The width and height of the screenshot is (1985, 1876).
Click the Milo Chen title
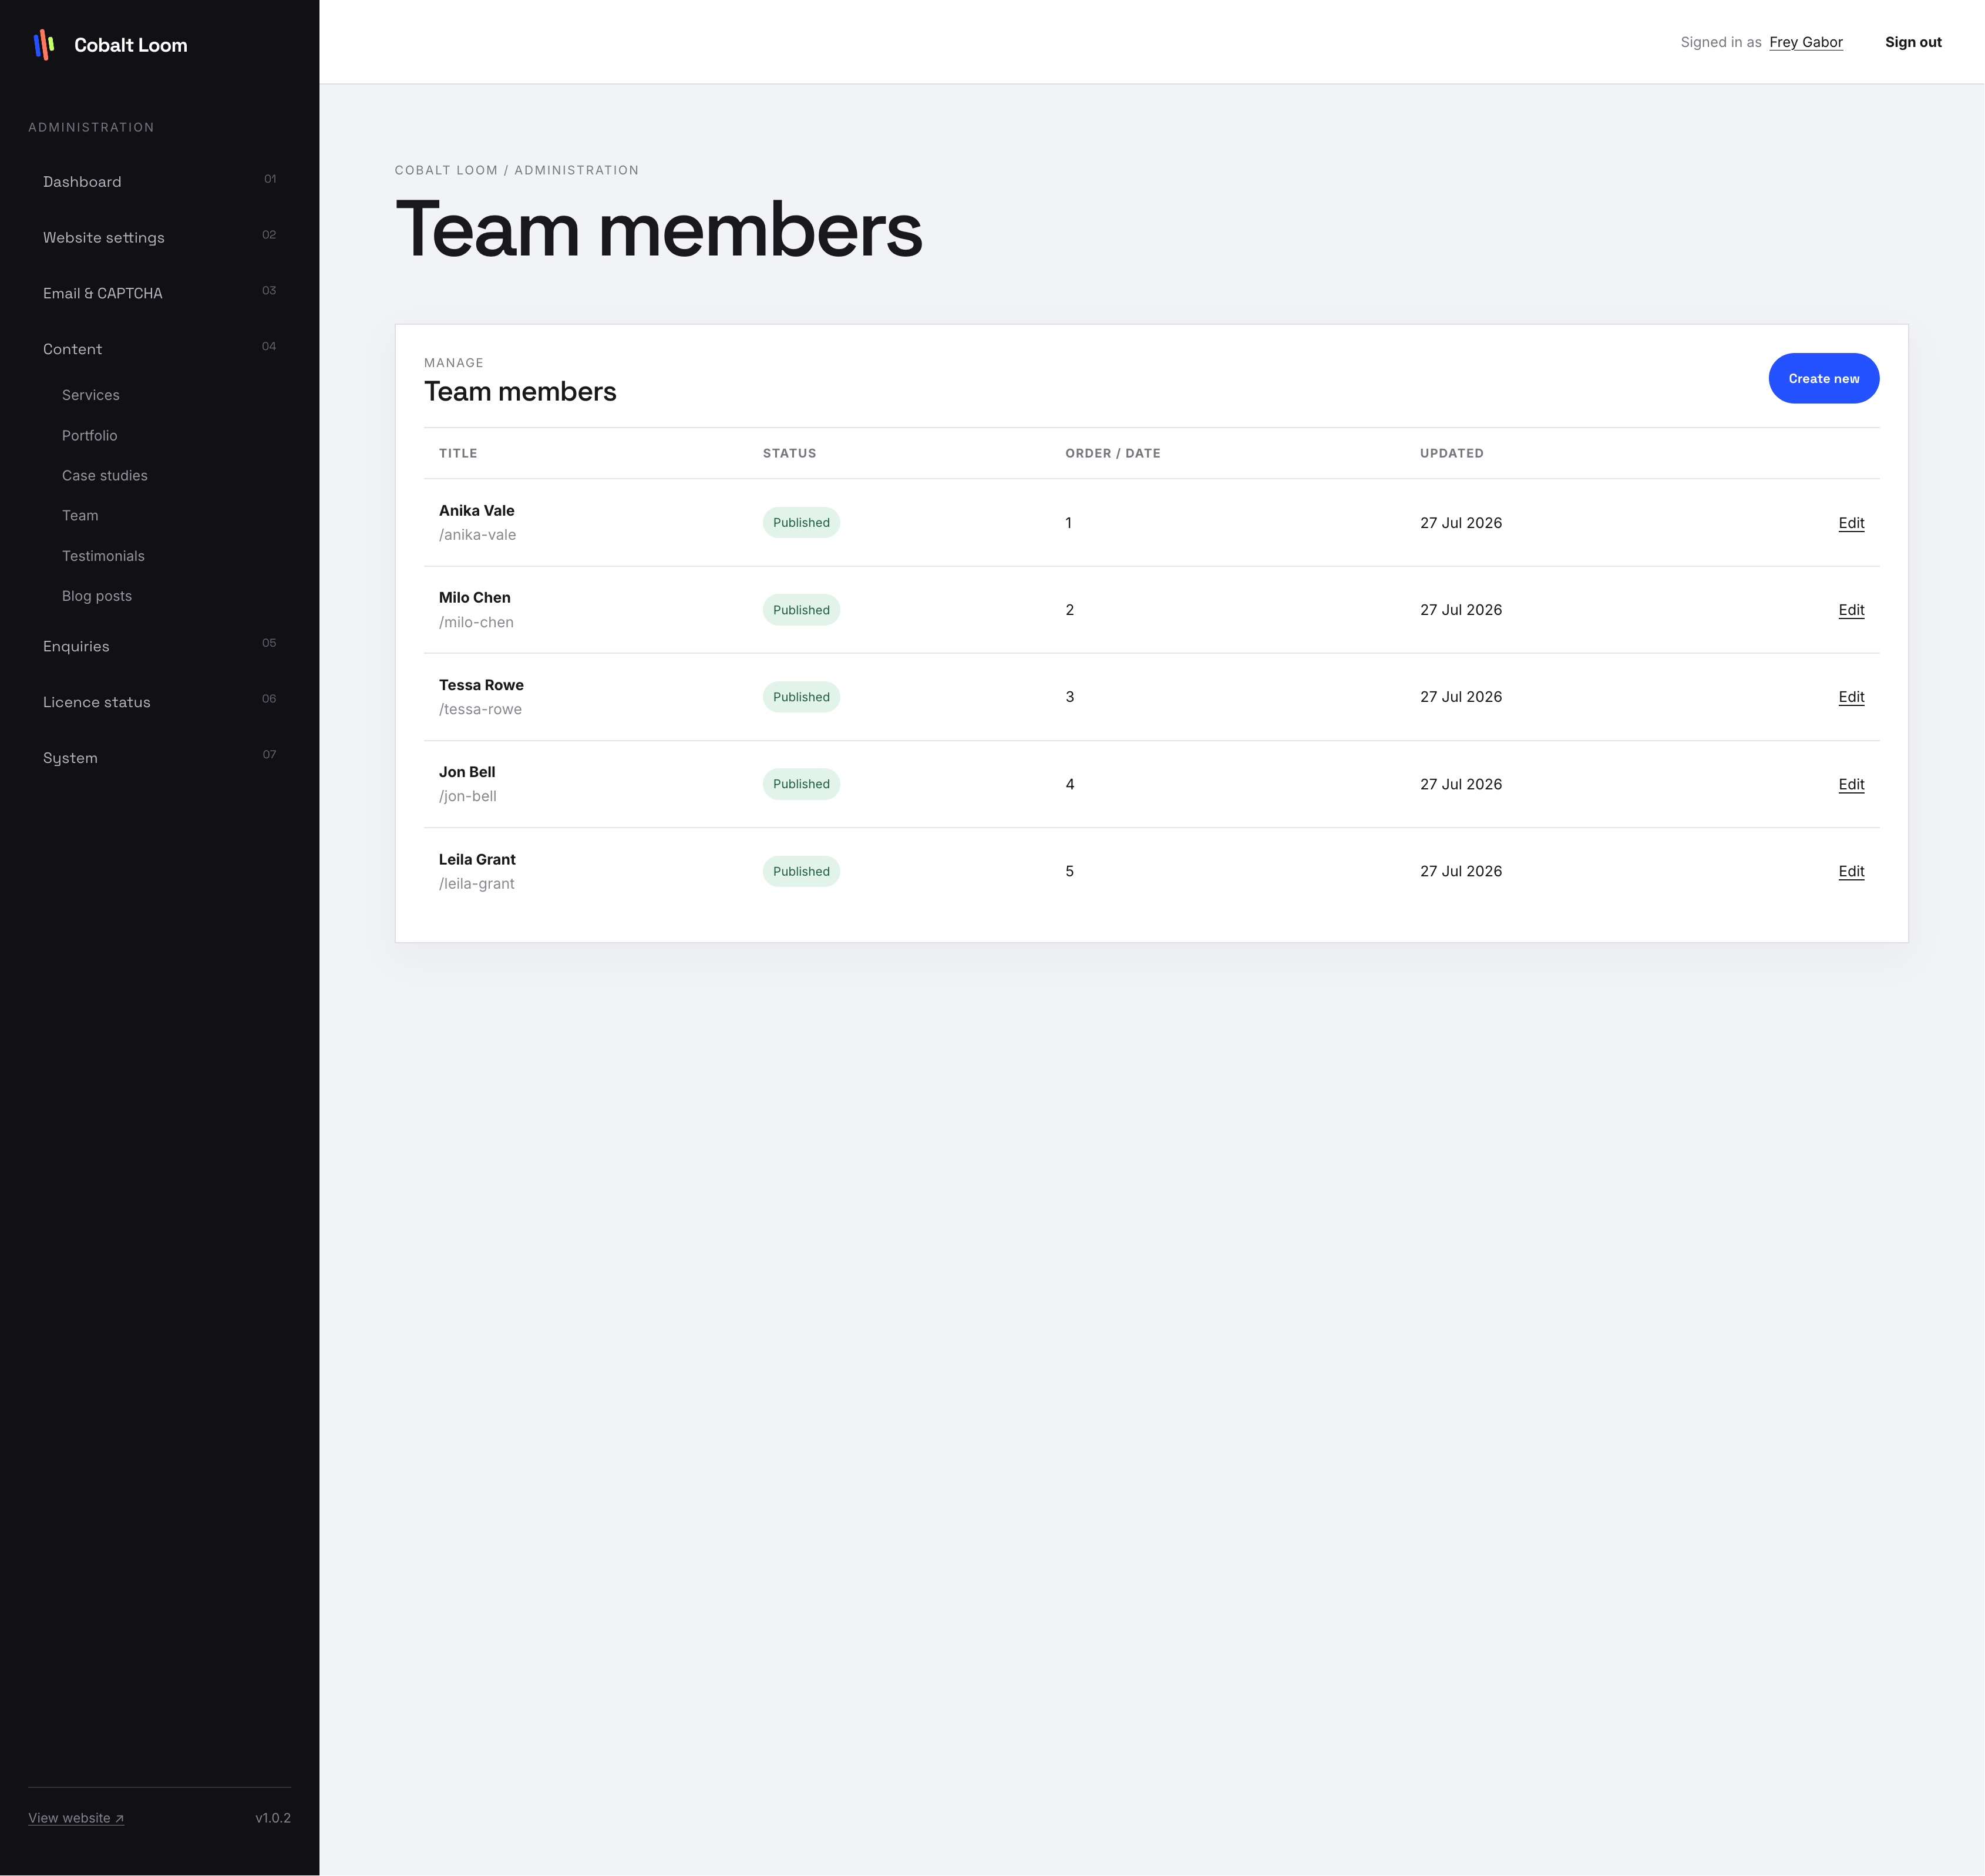tap(474, 597)
